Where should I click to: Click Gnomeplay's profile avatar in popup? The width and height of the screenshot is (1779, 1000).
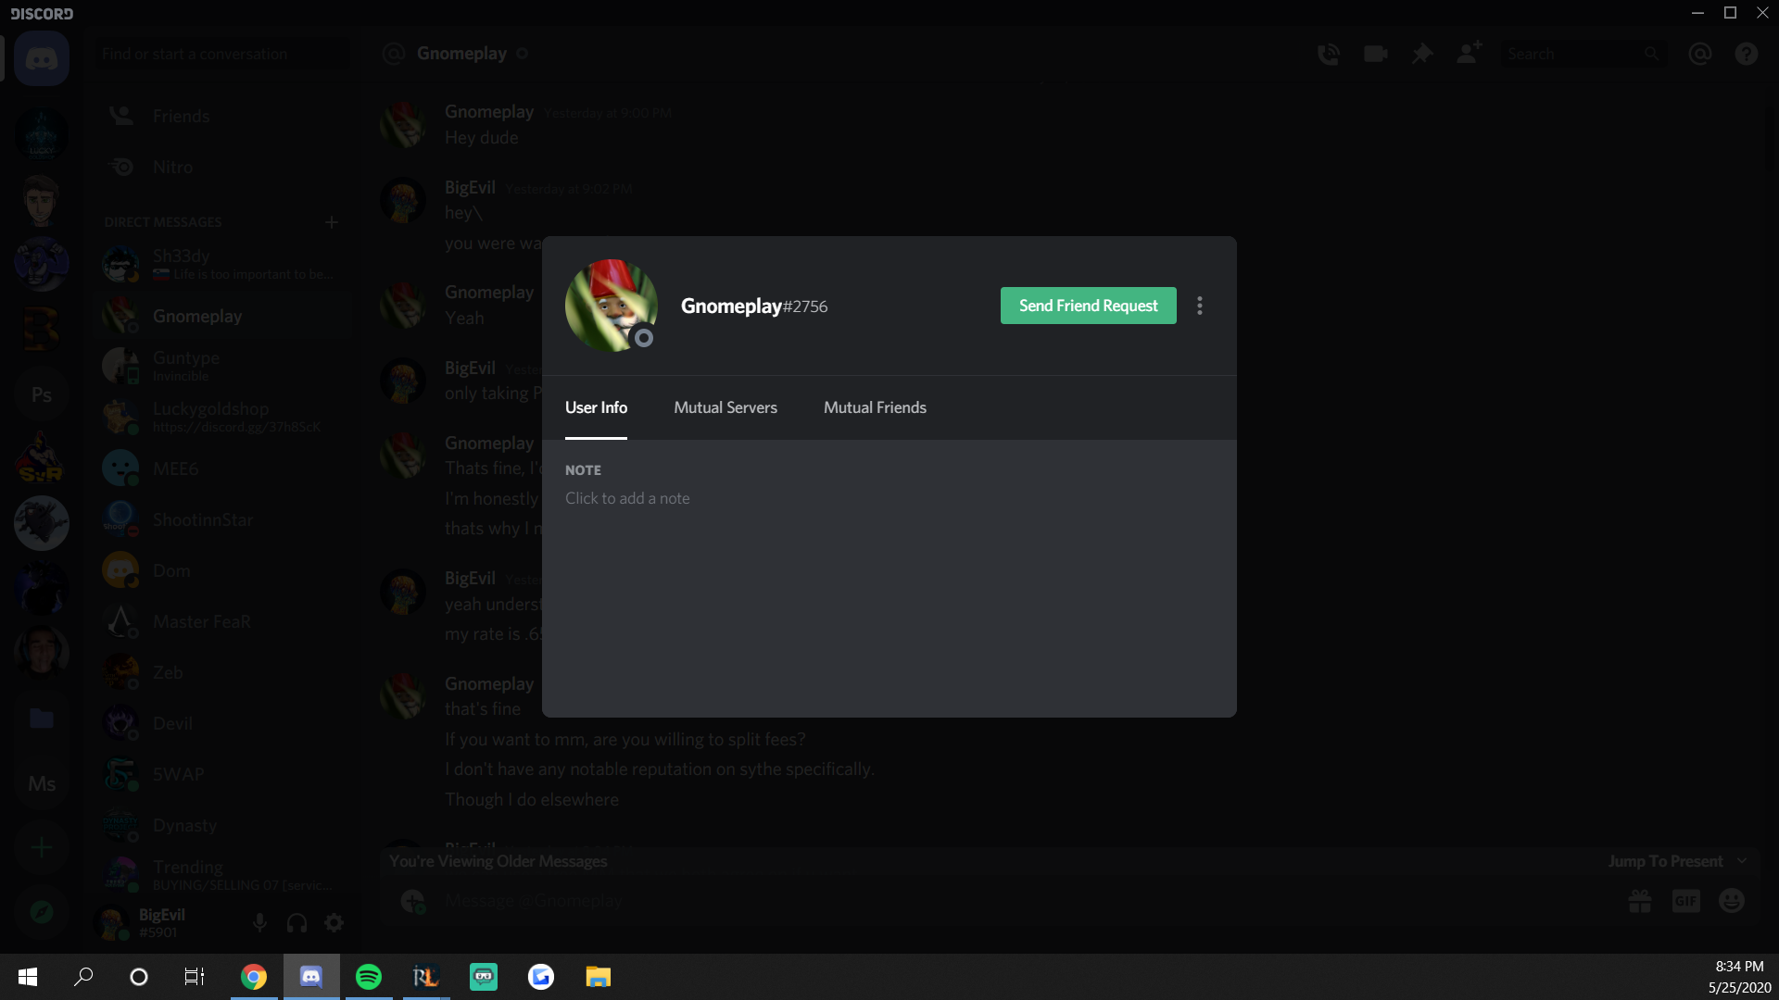tap(611, 305)
